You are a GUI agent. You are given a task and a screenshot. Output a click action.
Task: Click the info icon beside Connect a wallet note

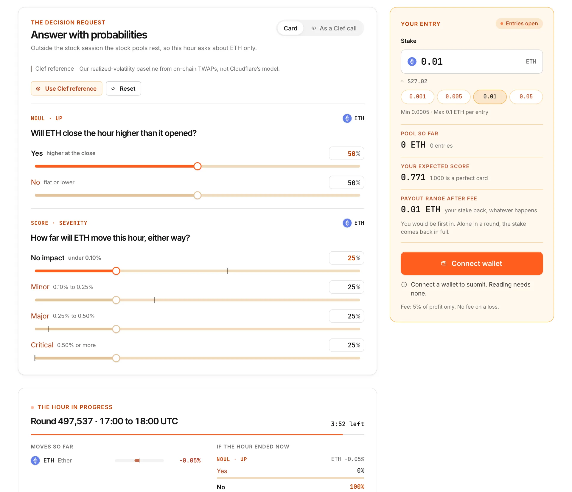(404, 284)
